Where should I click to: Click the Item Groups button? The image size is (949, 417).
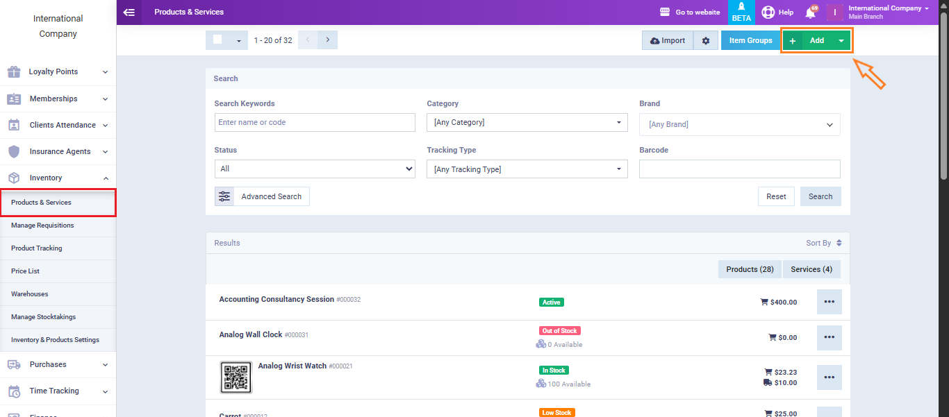point(750,41)
